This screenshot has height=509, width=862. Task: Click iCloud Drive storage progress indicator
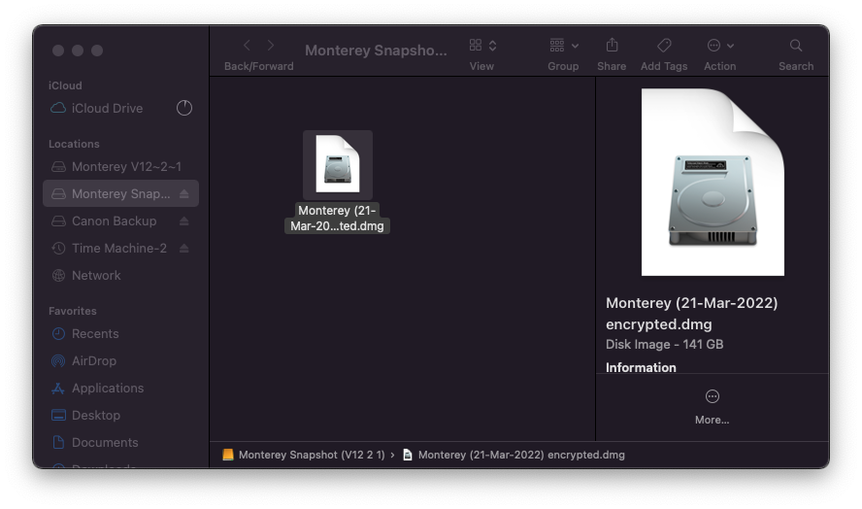[x=184, y=108]
